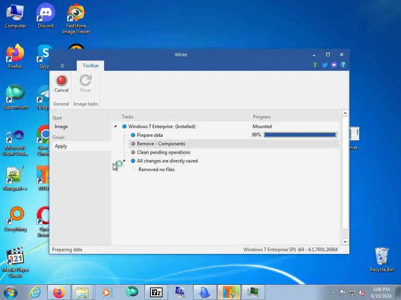401x300 pixels.
Task: Minimize the NTLite window
Action: click(x=314, y=55)
